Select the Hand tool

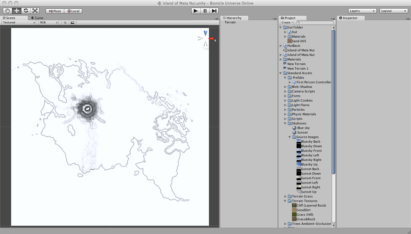coord(7,11)
